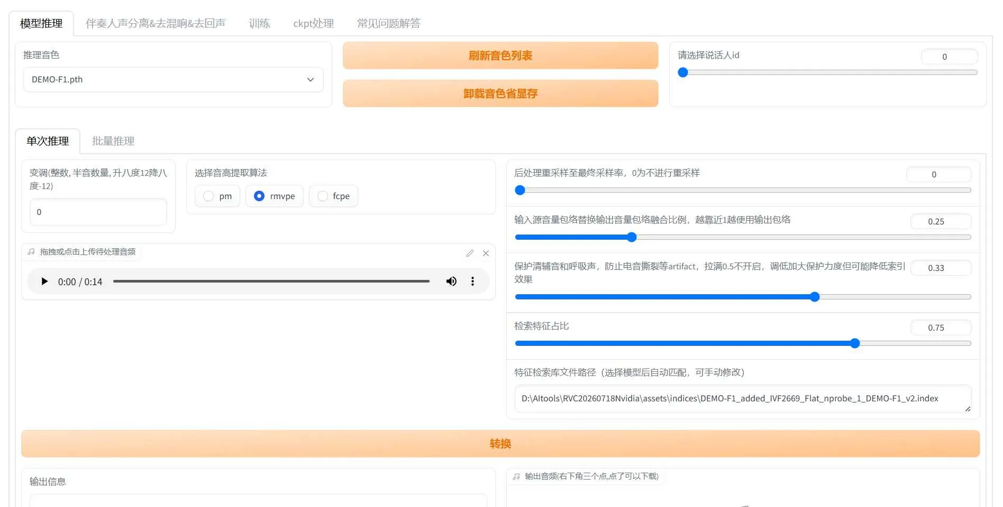Viewport: 1003px width, 507px height.
Task: Go to ckpt处理 tab
Action: [x=314, y=23]
